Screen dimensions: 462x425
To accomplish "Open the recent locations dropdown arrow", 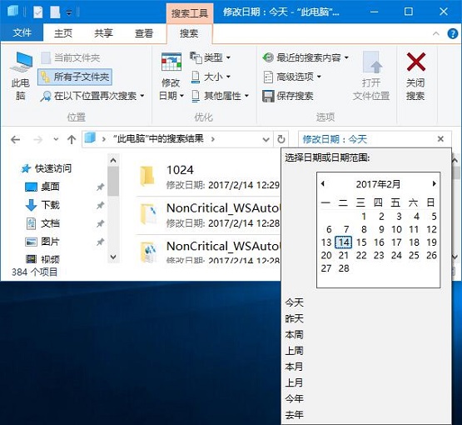I will (56, 139).
